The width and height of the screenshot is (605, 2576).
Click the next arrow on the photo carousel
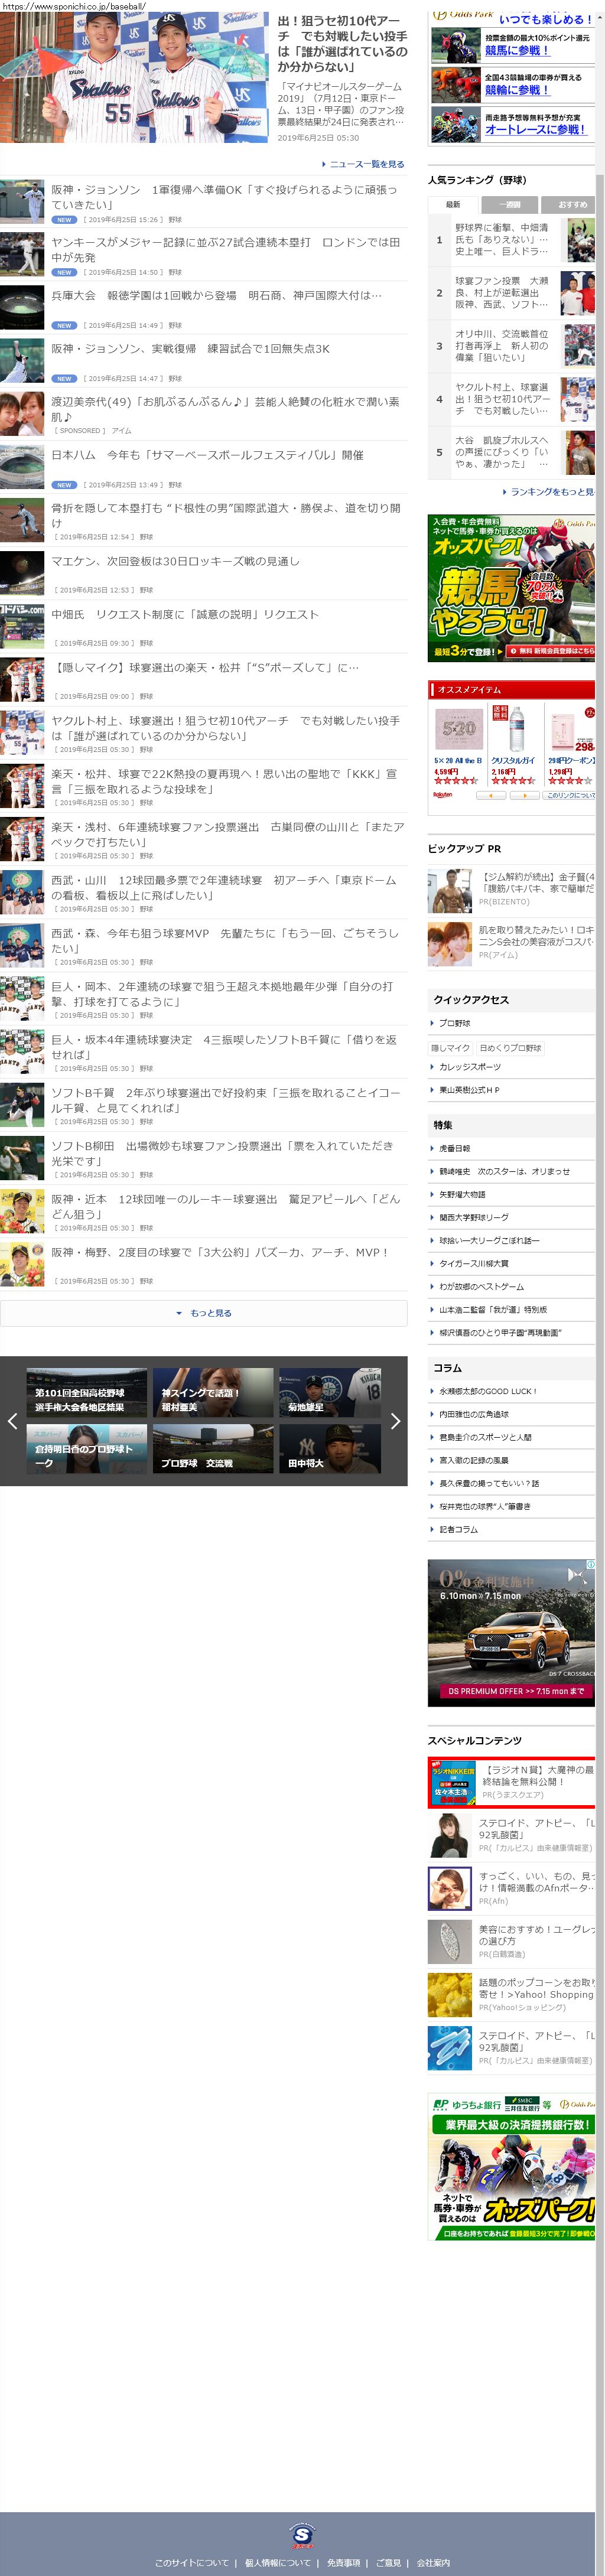(x=395, y=1421)
